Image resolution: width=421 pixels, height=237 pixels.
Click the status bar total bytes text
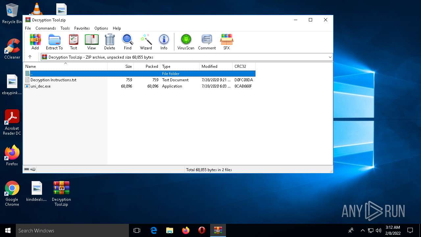(x=209, y=170)
